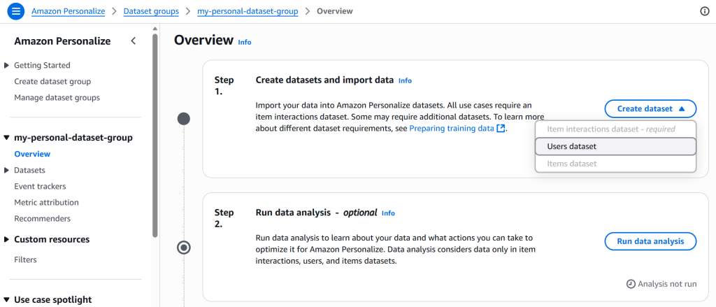Select Item interactions dataset - required option
Viewport: 716px width, 307px height.
click(x=615, y=129)
